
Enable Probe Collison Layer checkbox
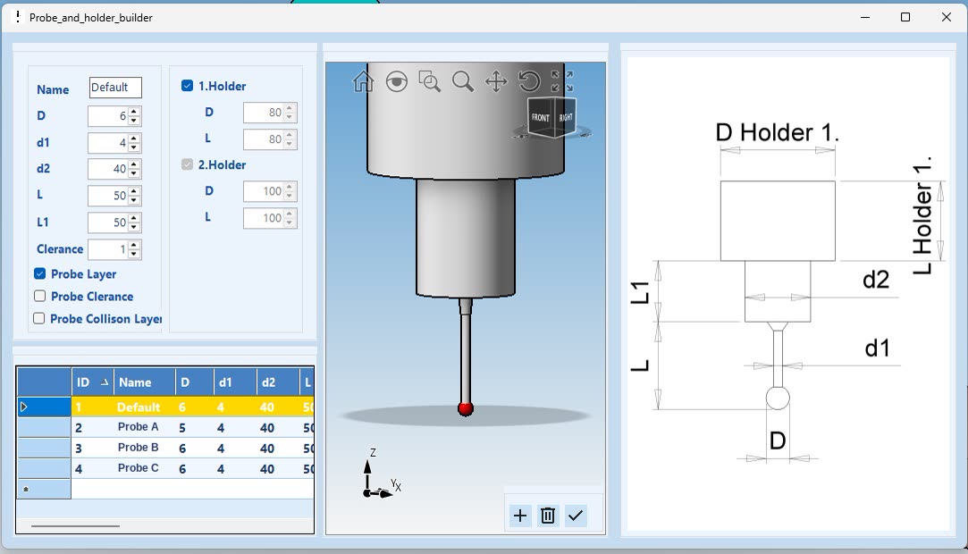point(39,318)
